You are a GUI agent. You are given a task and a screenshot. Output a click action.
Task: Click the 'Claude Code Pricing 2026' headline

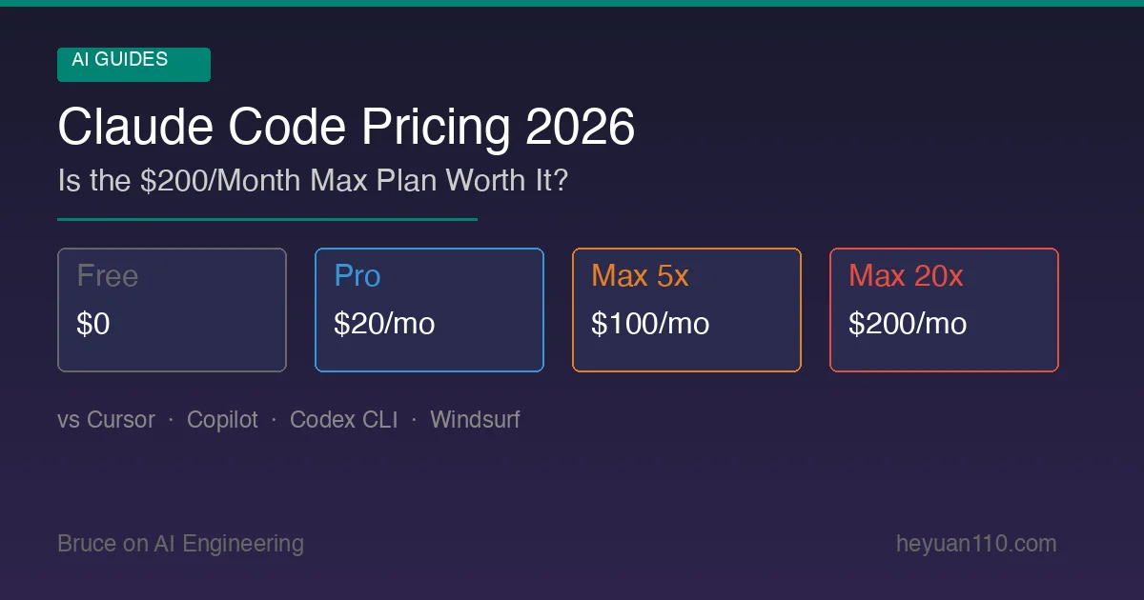point(346,127)
